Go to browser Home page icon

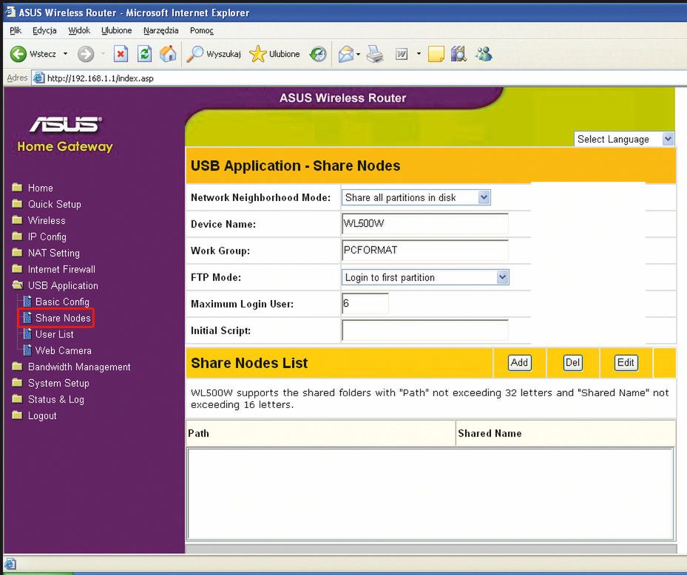pyautogui.click(x=169, y=54)
